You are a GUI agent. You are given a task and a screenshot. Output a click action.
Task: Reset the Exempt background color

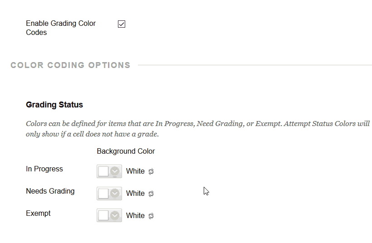point(151,216)
